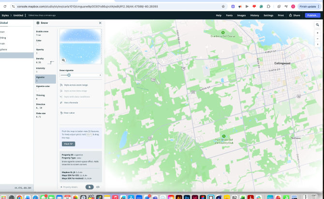The width and height of the screenshot is (324, 199).
Task: Close the Snow panel
Action: pyautogui.click(x=100, y=23)
